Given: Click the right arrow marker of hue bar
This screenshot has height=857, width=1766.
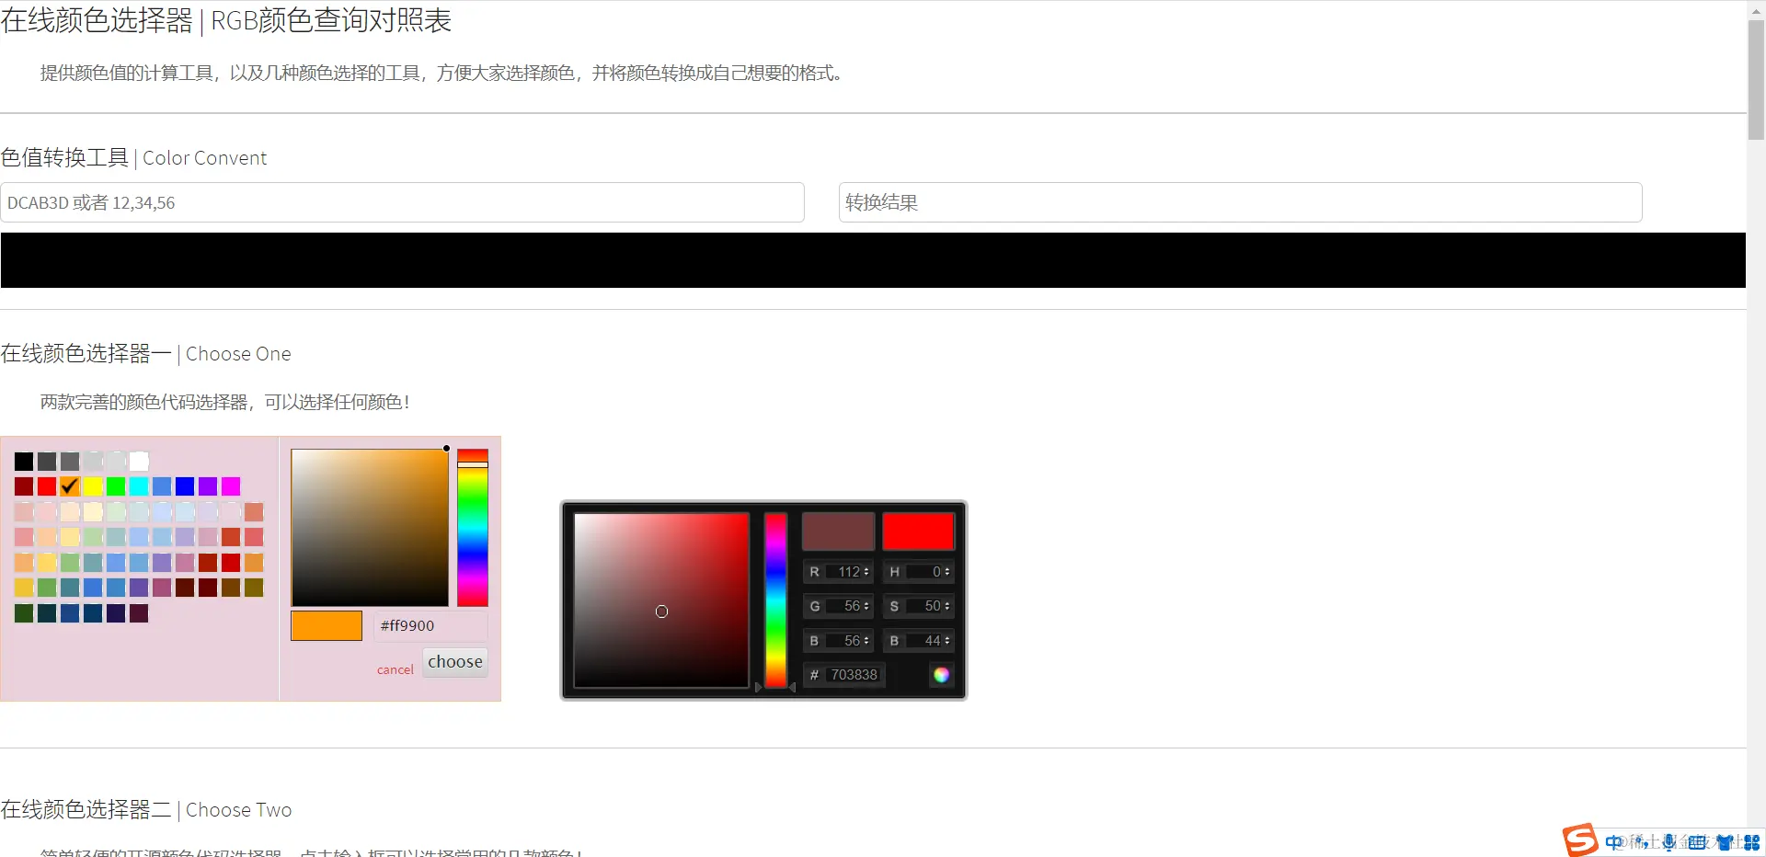Looking at the screenshot, I should 792,688.
